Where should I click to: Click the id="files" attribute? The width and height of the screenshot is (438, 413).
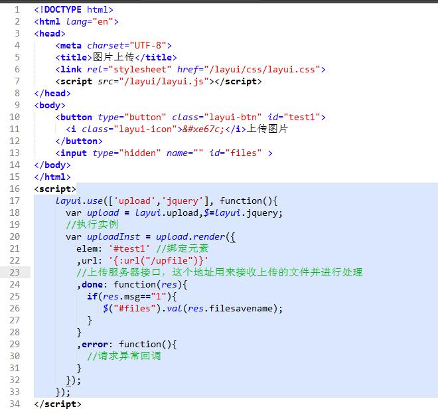click(236, 153)
